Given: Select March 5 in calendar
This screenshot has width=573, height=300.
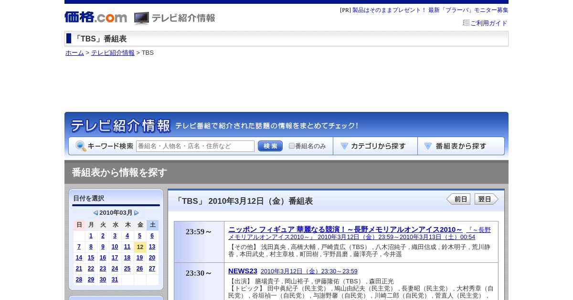Looking at the screenshot, I should pos(139,236).
